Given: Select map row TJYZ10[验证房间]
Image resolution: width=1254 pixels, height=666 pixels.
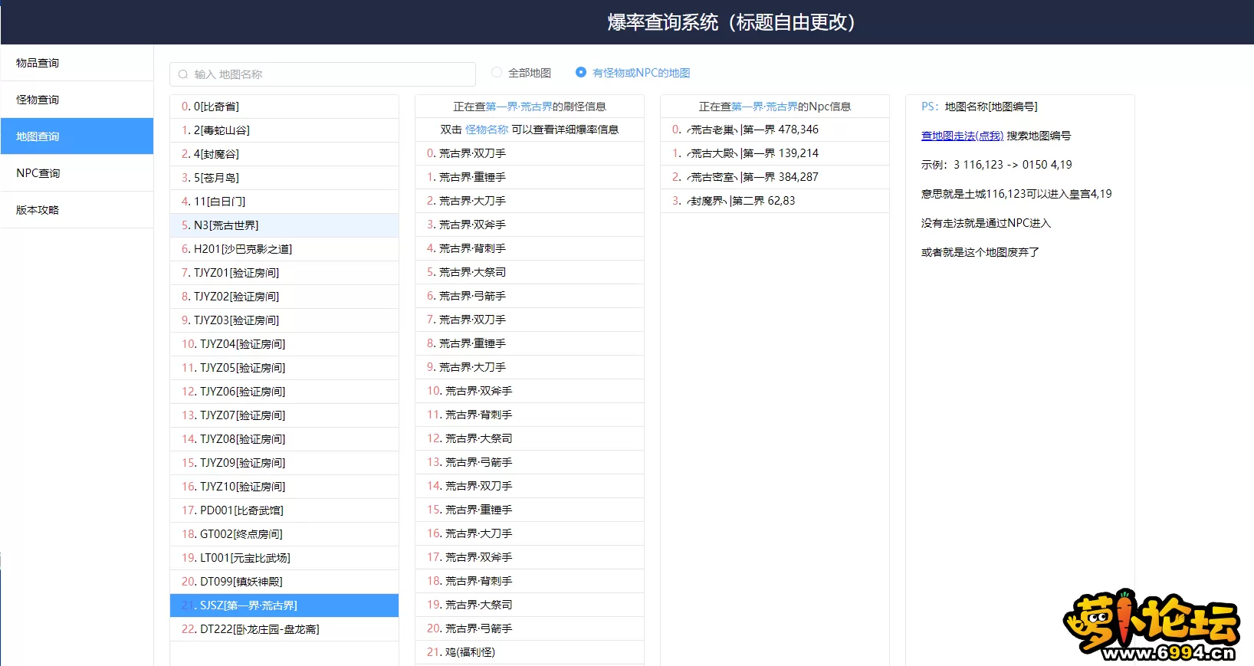Looking at the screenshot, I should 284,487.
